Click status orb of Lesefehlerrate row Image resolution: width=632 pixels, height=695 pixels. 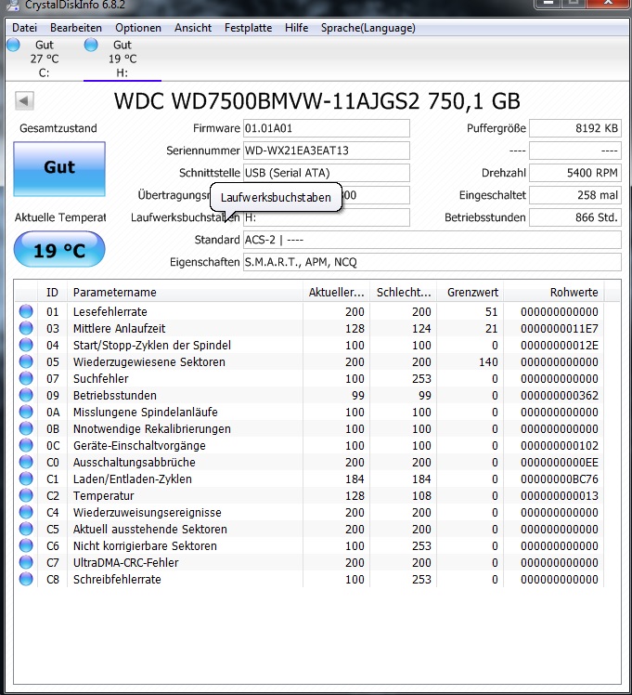[x=26, y=311]
